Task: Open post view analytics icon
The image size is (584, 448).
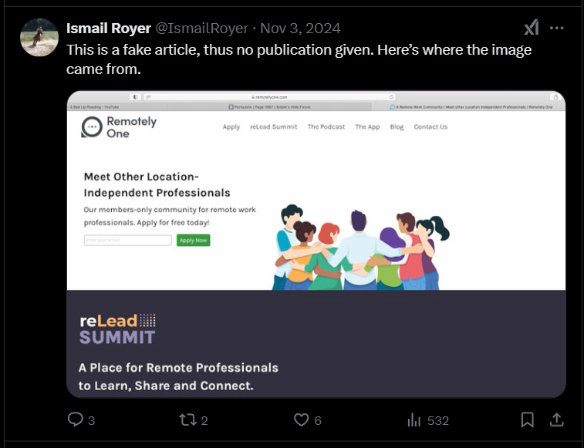Action: pyautogui.click(x=414, y=420)
